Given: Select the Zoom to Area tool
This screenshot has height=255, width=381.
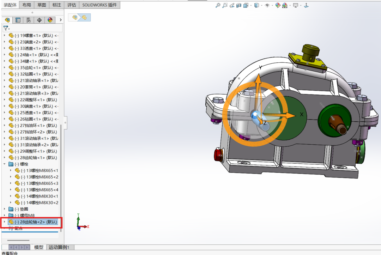Looking at the screenshot, I should click(x=225, y=5).
